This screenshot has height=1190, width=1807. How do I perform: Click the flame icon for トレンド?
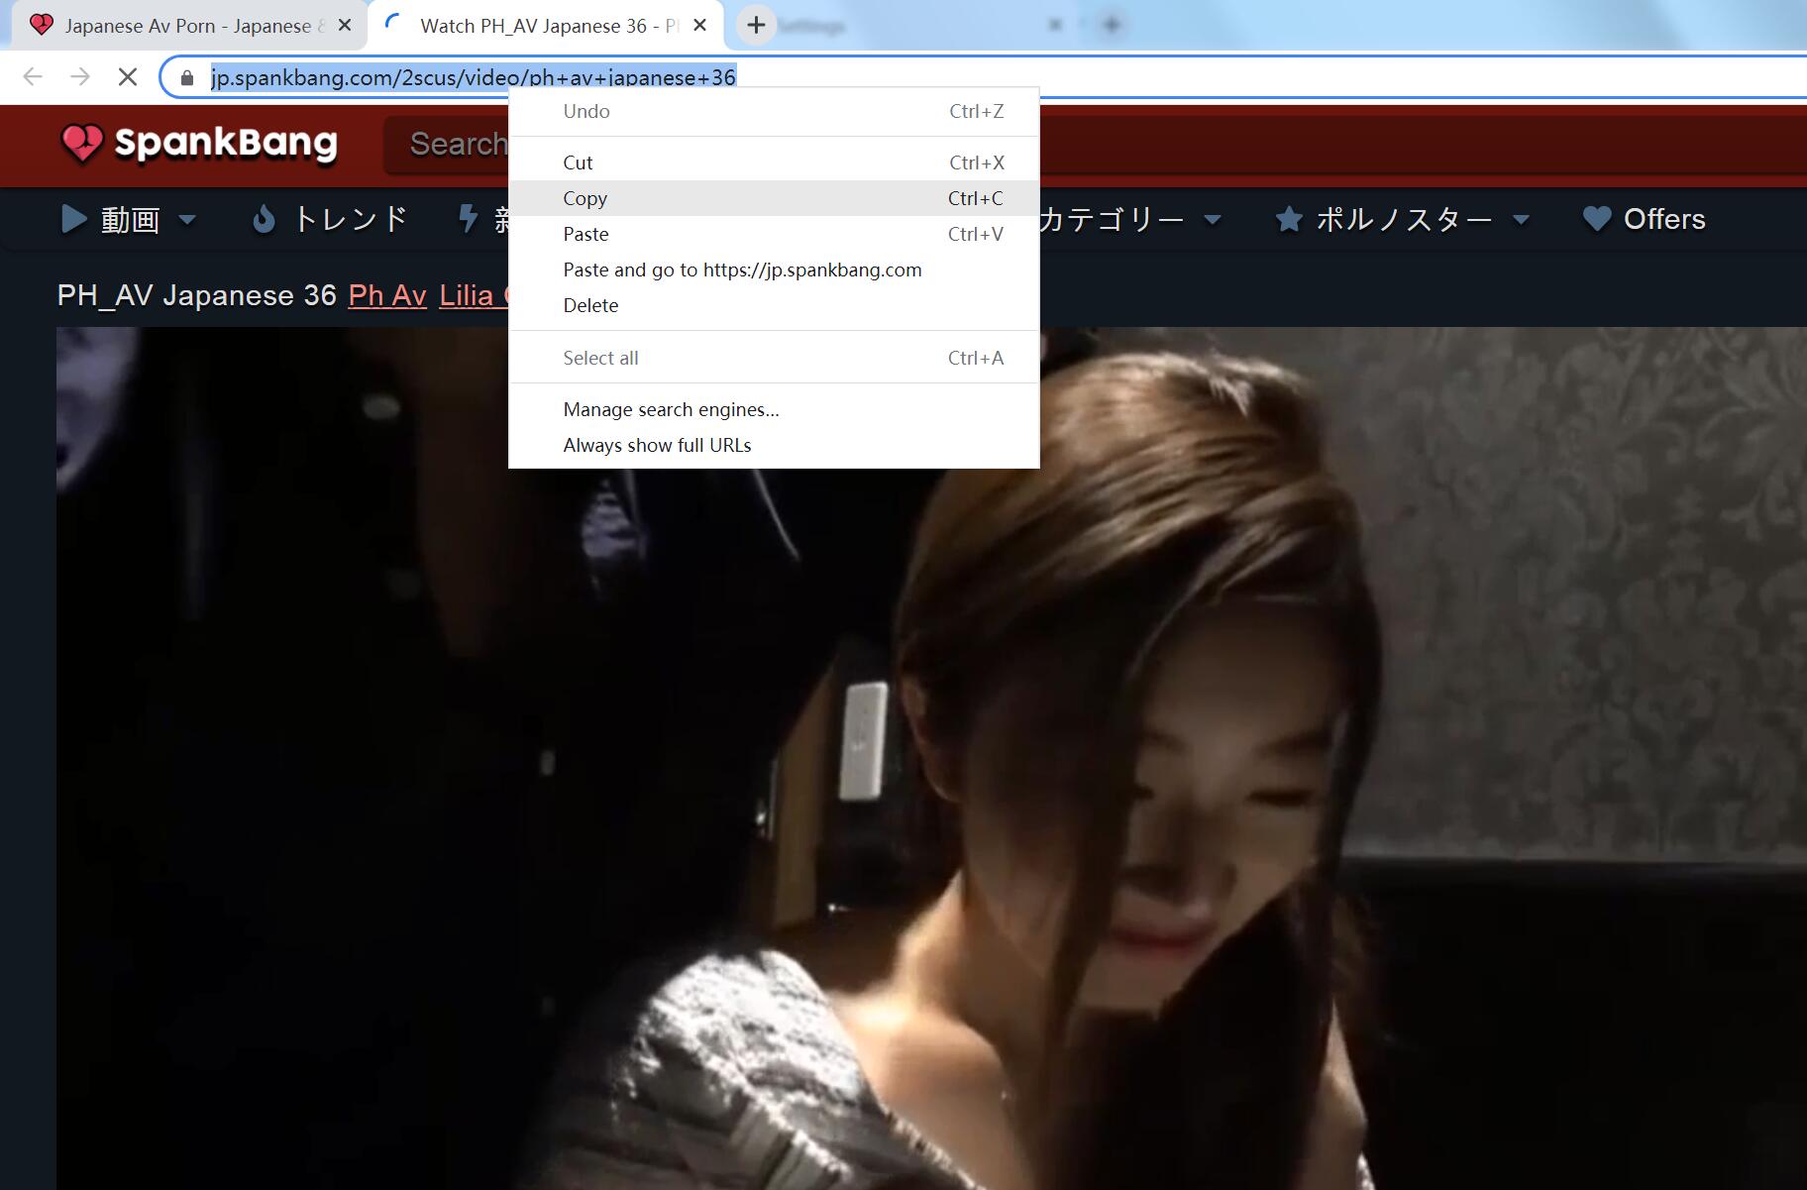264,219
